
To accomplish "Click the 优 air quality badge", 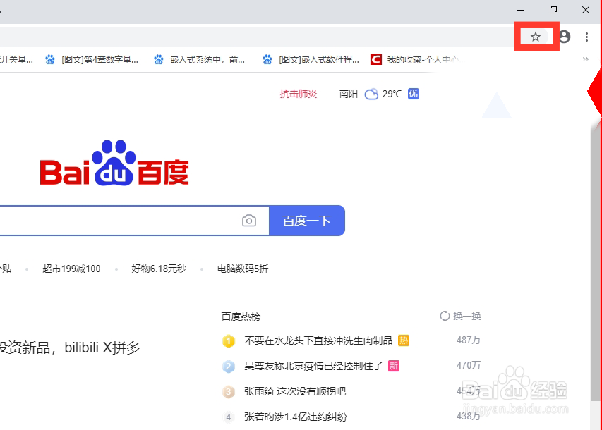I will coord(414,94).
